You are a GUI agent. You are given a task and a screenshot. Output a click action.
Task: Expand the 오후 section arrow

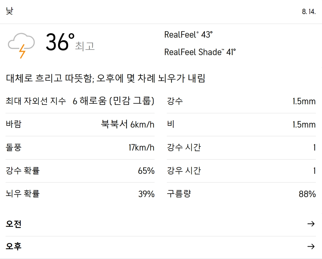311,246
